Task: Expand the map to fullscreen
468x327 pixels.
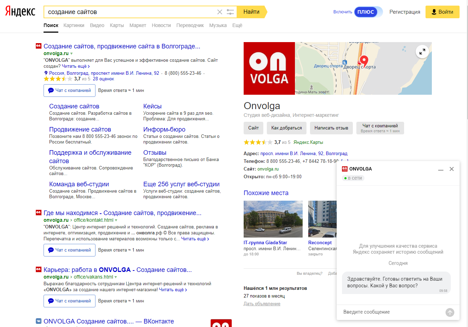Action: click(422, 52)
